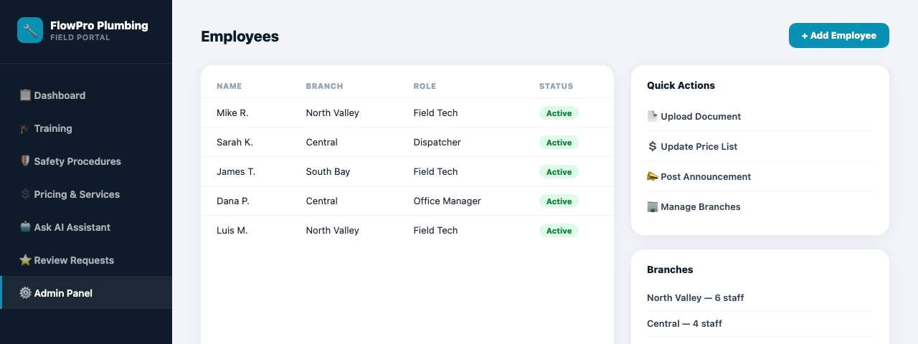Viewport: 918px width, 344px height.
Task: Click Sarah K.'s Central branch cell
Action: 321,143
